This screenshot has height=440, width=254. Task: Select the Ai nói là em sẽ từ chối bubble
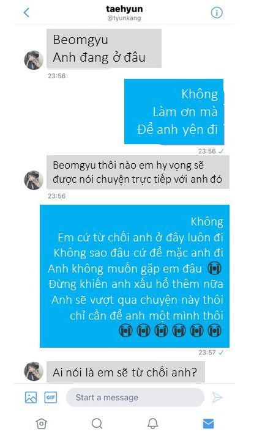point(125,372)
